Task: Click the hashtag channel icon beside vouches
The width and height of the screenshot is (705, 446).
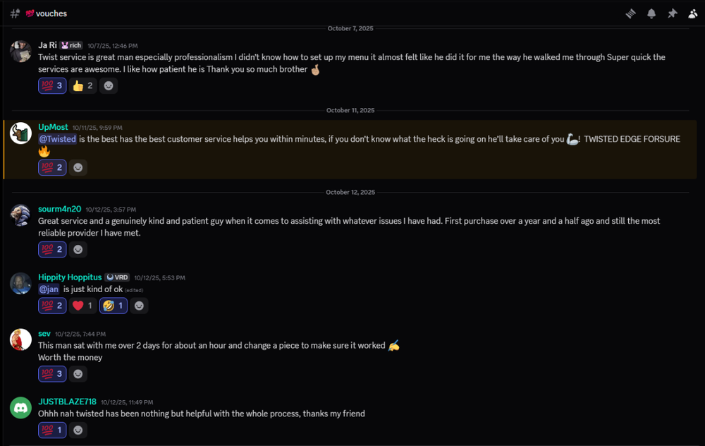Action: point(15,13)
